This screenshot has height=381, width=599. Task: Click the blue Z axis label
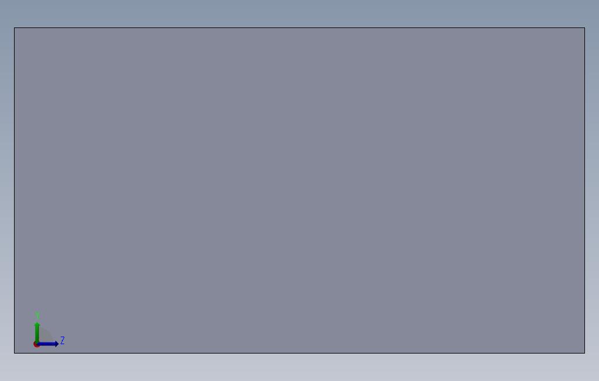62,341
